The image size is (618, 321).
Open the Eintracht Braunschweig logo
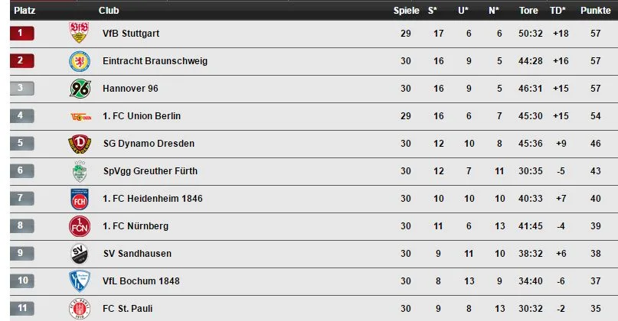80,61
